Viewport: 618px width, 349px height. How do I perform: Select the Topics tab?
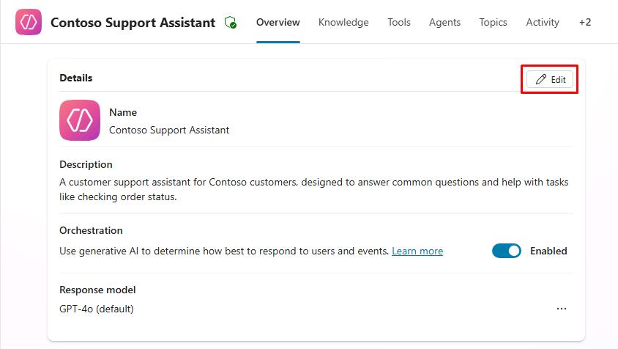(493, 22)
